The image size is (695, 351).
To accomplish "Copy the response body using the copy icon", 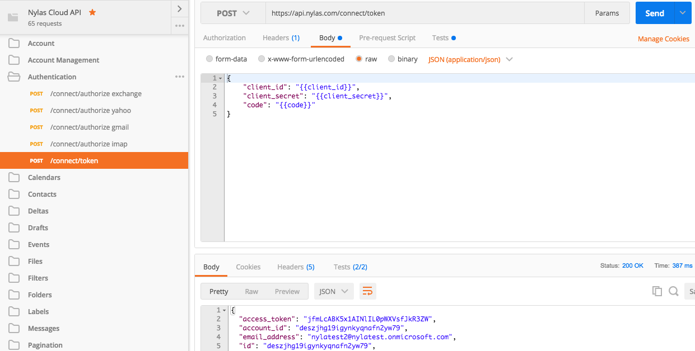I will coord(657,291).
